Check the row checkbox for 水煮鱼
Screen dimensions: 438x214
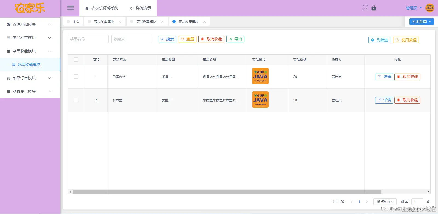click(76, 100)
